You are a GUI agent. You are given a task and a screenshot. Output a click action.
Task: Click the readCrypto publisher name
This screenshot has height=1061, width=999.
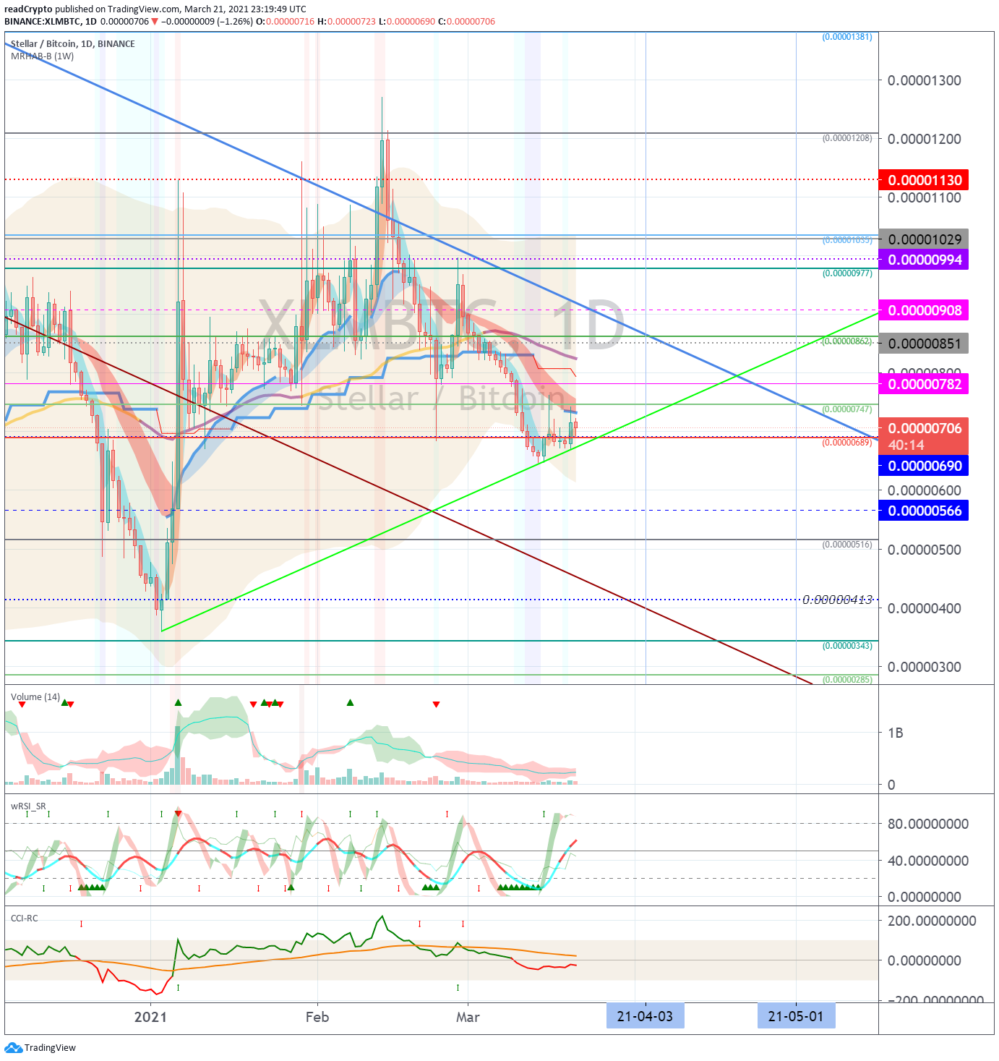tap(28, 9)
